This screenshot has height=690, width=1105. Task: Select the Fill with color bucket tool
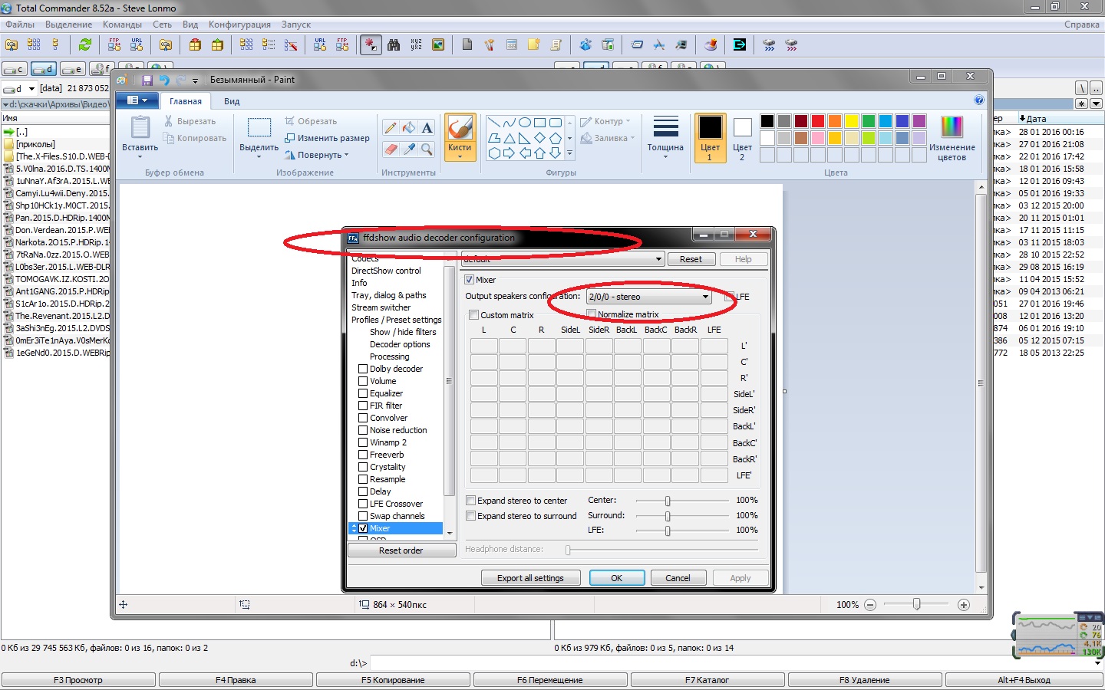(409, 128)
